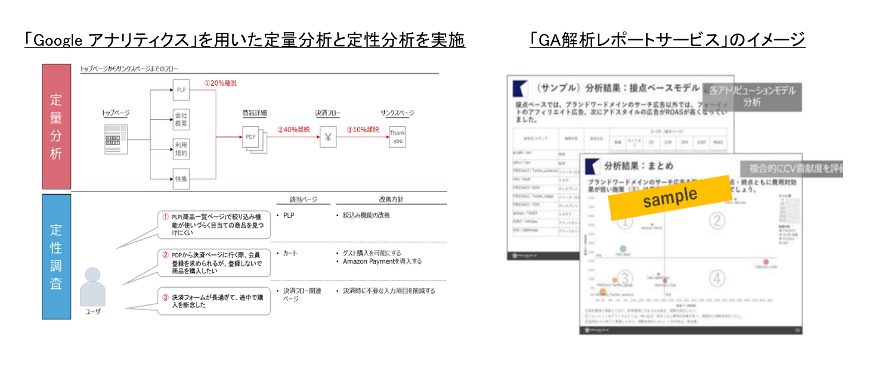Click the ②40%離脱 label

point(293,130)
